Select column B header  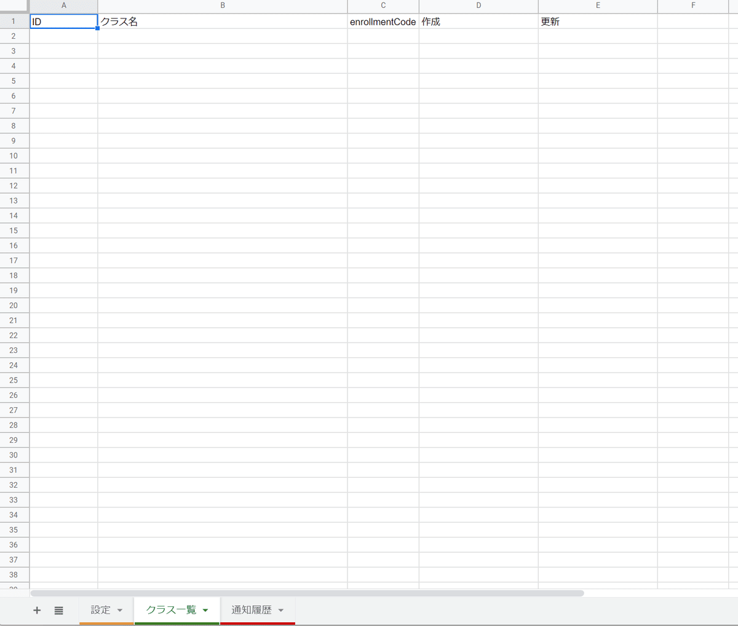223,6
